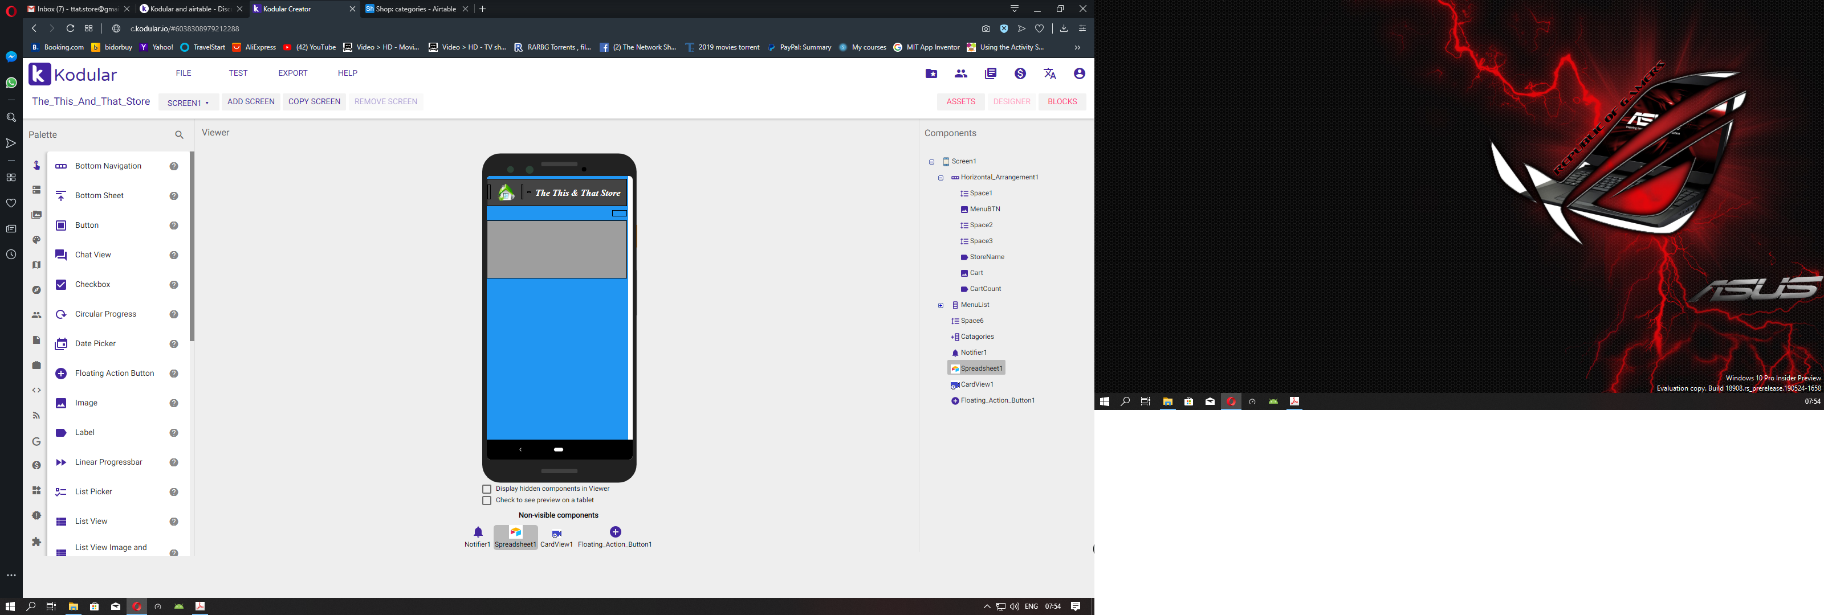Select the palette Layout category icon
Viewport: 1824px width, 615px height.
pyautogui.click(x=37, y=190)
